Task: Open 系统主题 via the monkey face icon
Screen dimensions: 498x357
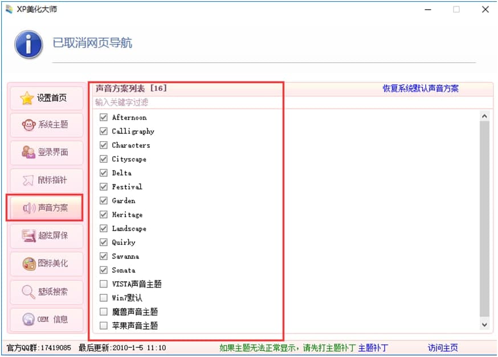Action: [28, 125]
